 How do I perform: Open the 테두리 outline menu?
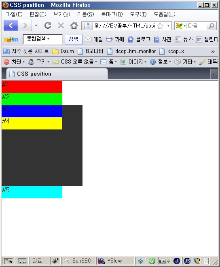point(209,61)
